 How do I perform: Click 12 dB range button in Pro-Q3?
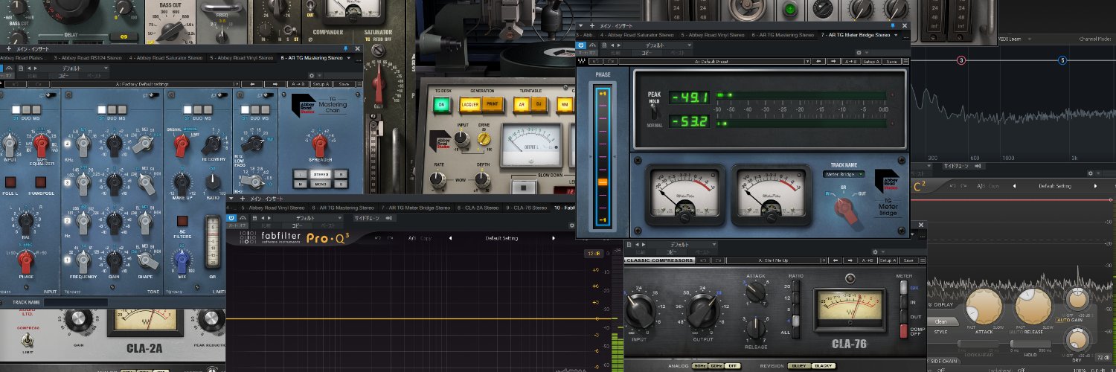pyautogui.click(x=594, y=254)
